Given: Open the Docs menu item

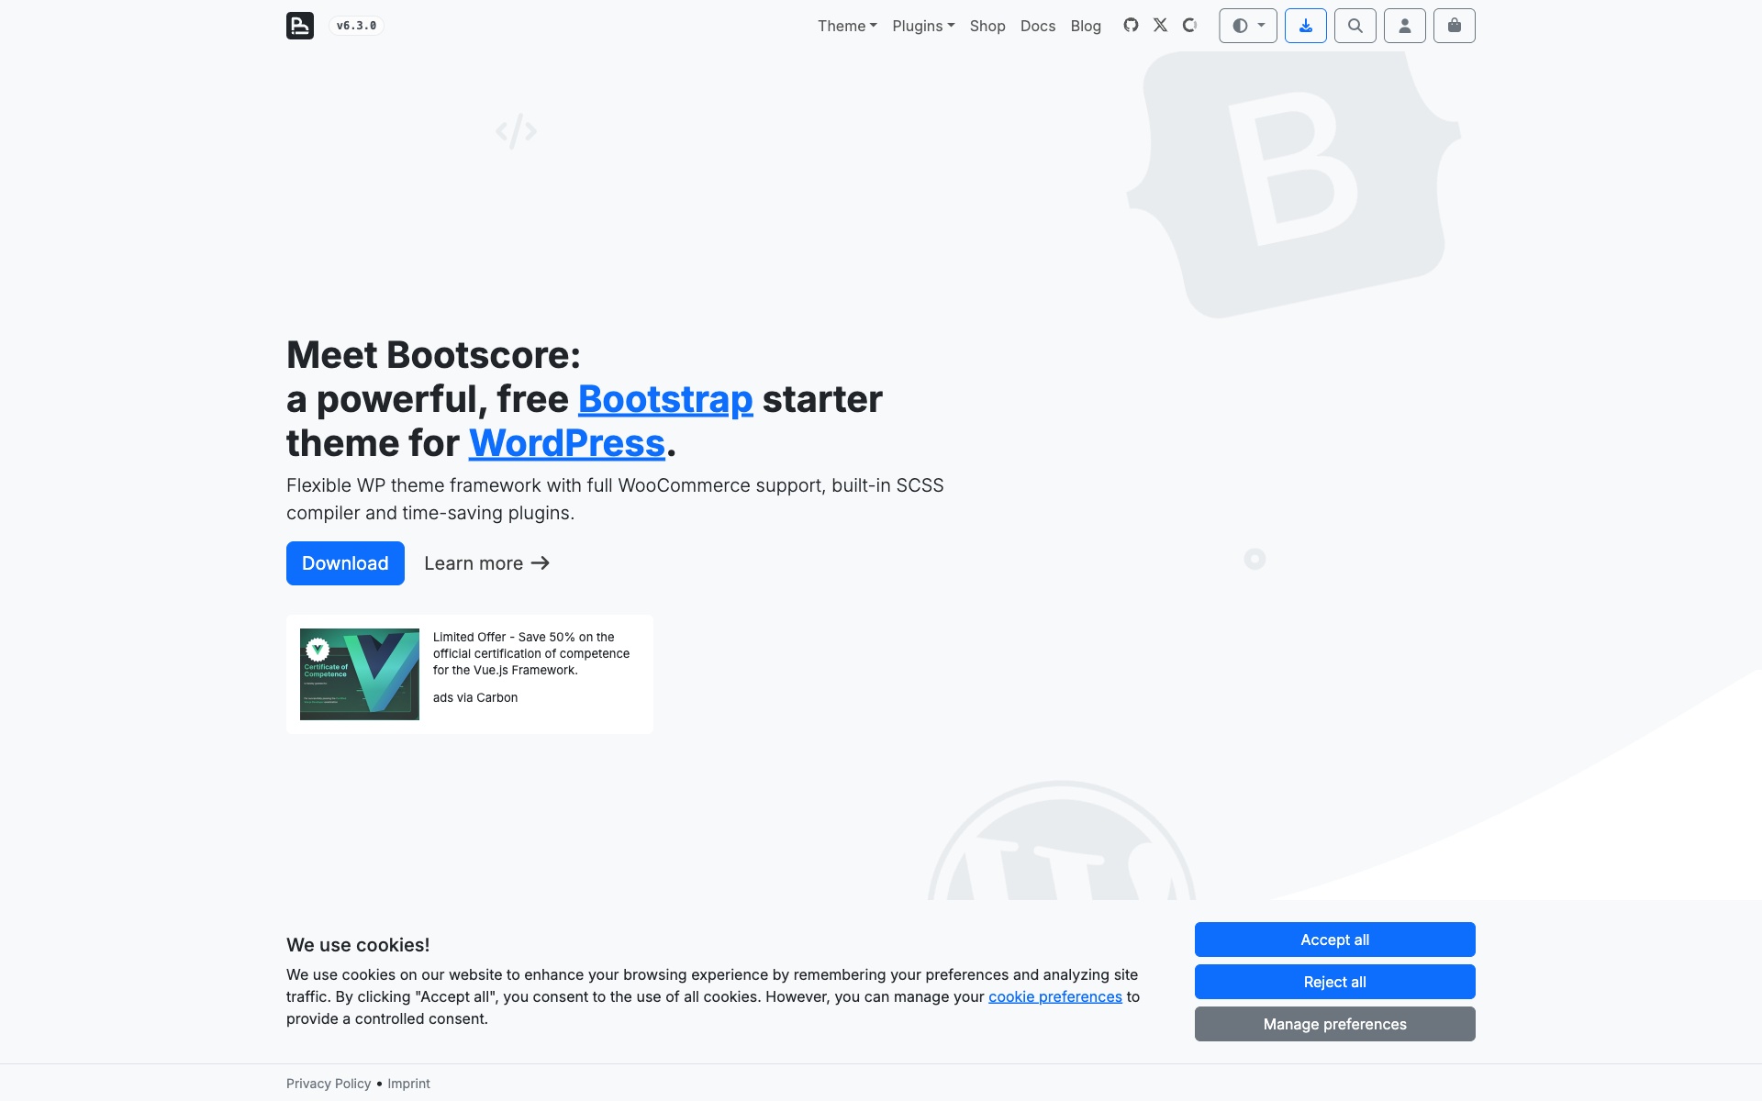Looking at the screenshot, I should 1037,26.
